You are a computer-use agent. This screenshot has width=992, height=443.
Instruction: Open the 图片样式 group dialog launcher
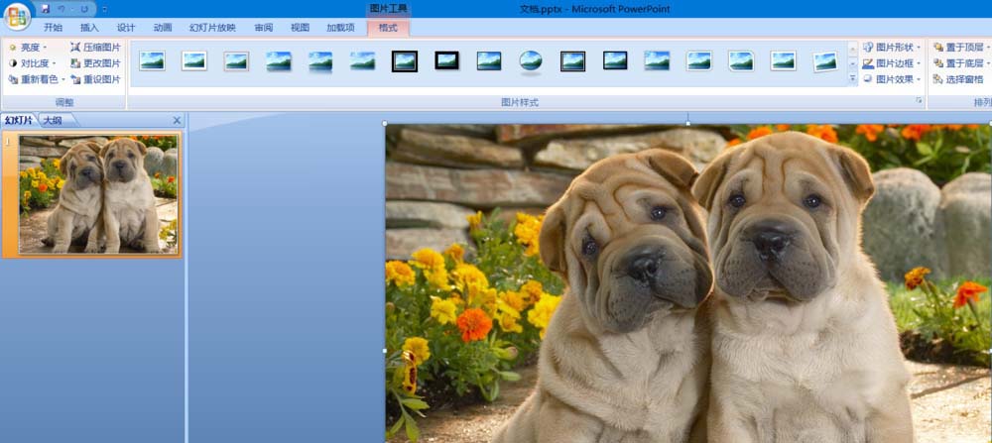click(x=919, y=101)
